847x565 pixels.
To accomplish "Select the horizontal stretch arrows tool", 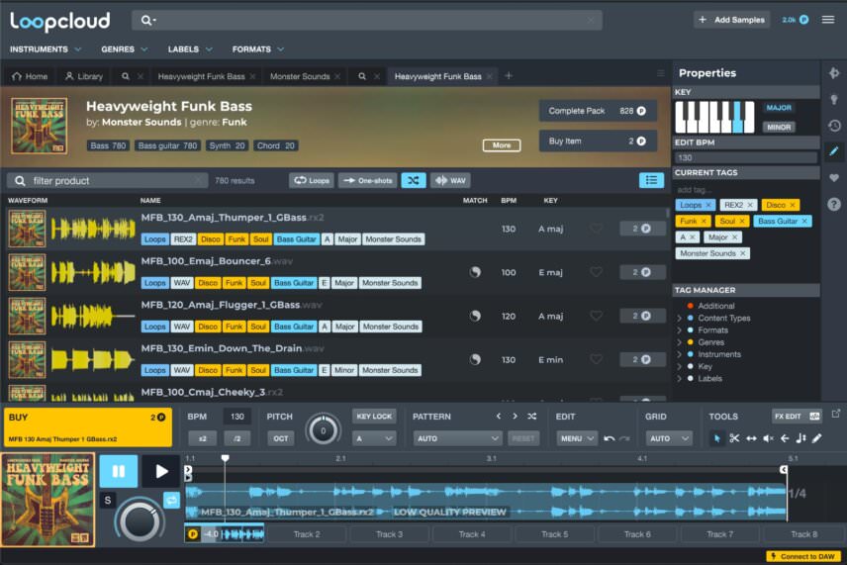I will [751, 438].
